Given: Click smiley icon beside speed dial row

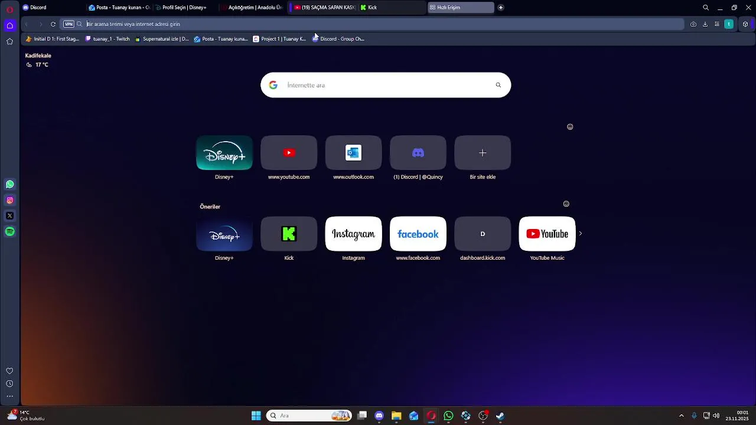Looking at the screenshot, I should 570,127.
